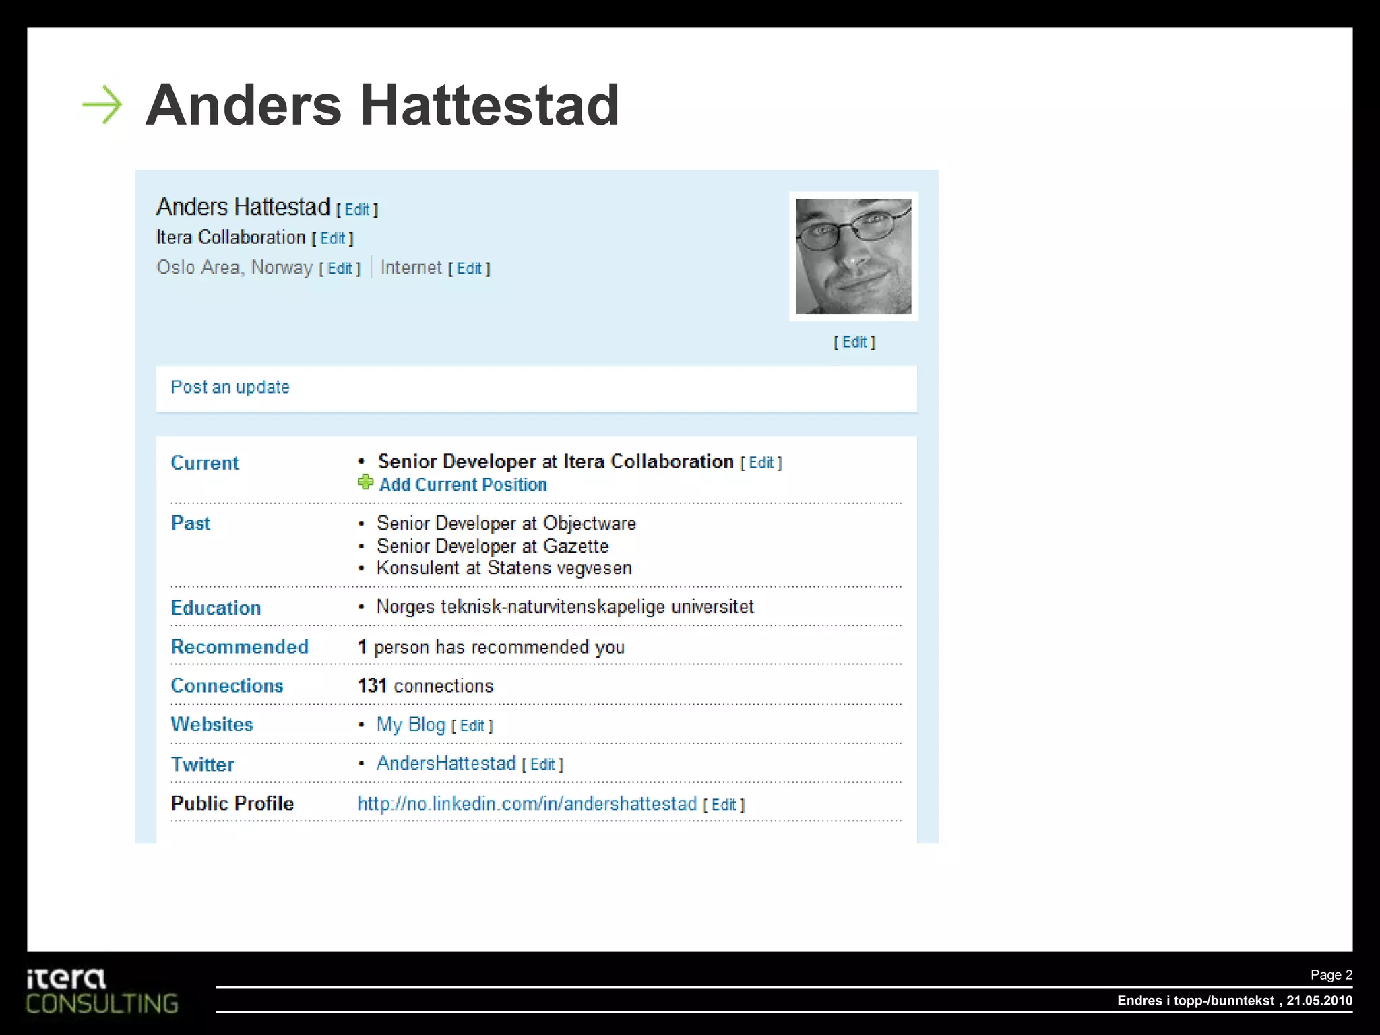This screenshot has height=1035, width=1380.
Task: Select Senior Developer at Objectware entry
Action: 506,524
